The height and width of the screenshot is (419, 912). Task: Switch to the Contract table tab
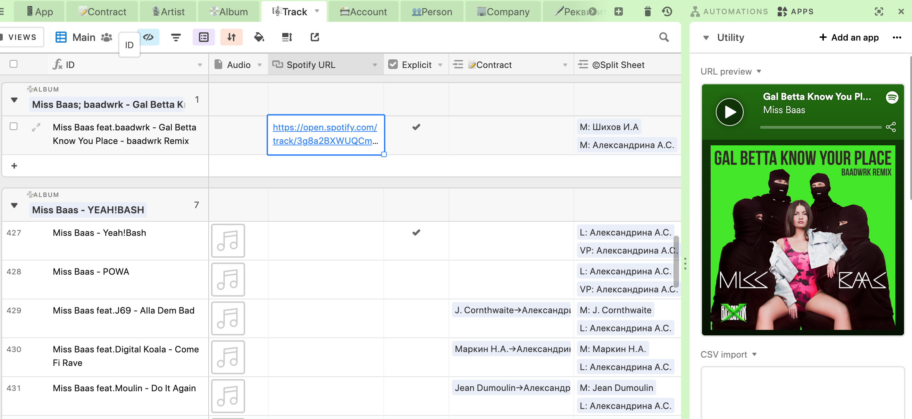pos(102,12)
